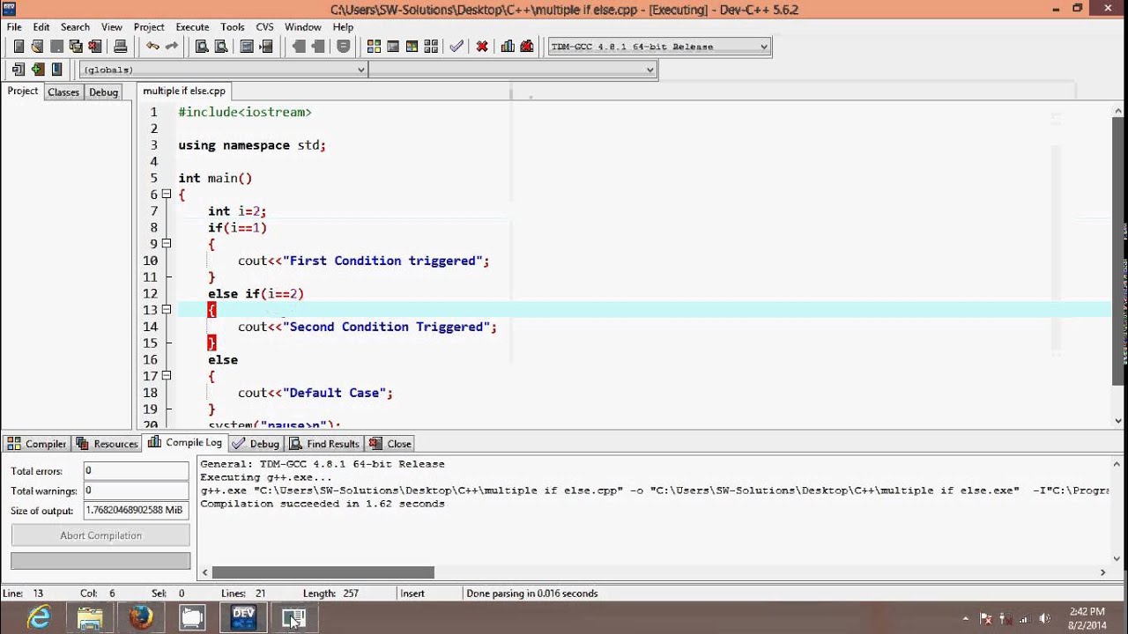Open the Search menu
1128x634 pixels.
[75, 27]
